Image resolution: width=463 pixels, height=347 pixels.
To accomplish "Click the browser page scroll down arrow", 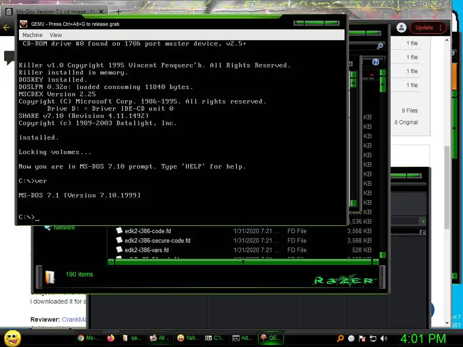I will coord(447,324).
